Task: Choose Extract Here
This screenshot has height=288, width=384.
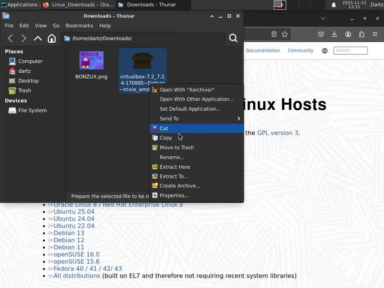Action: coord(196,167)
